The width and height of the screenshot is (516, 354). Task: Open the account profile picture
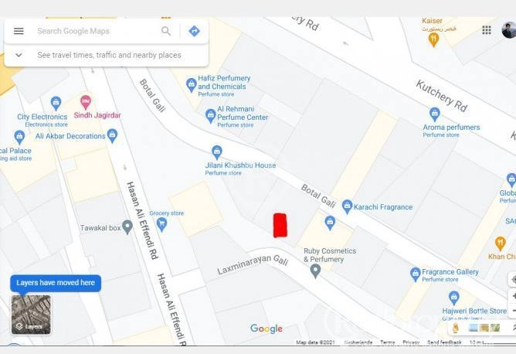tap(509, 30)
